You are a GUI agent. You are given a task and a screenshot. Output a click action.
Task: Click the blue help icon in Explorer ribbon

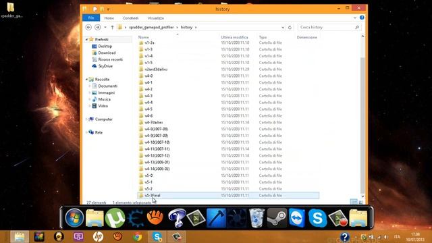tap(362, 18)
